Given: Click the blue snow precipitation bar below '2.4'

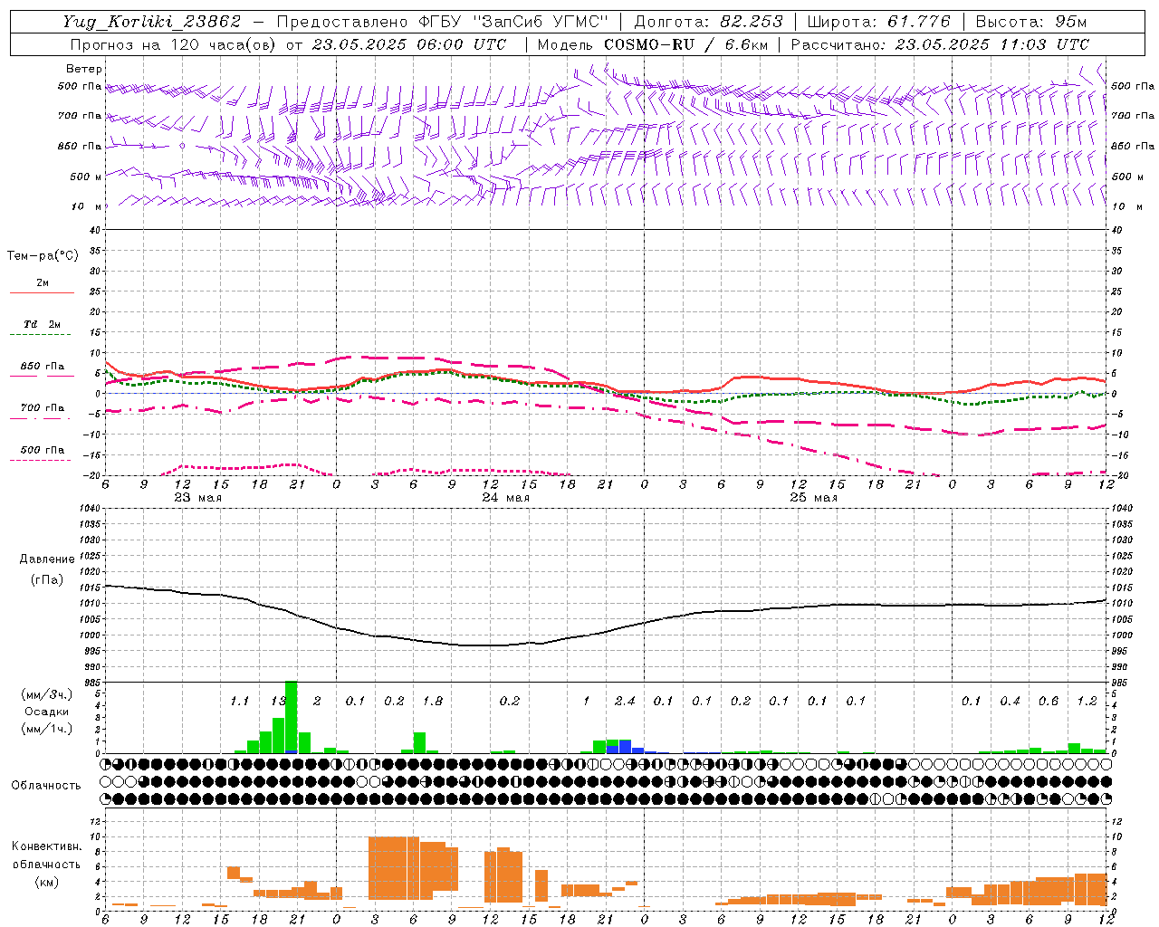Looking at the screenshot, I should click(625, 747).
